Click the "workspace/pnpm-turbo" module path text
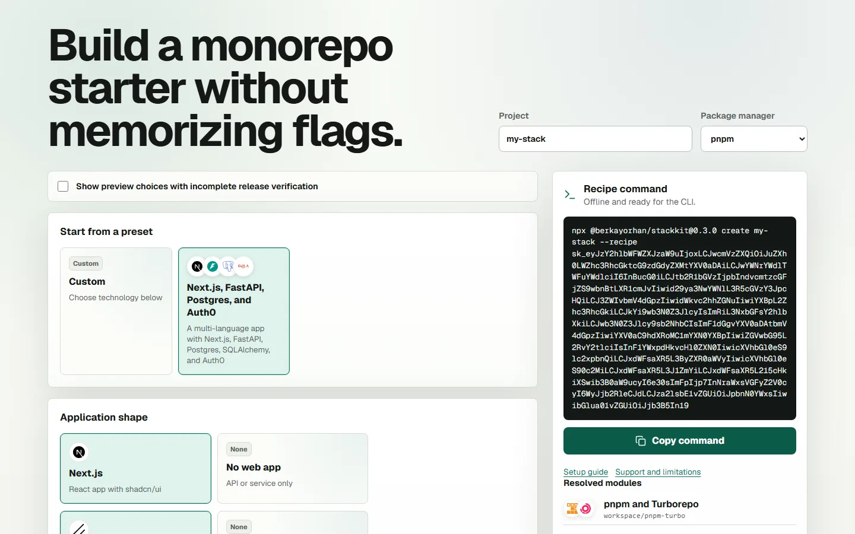This screenshot has height=534, width=855. 644,516
